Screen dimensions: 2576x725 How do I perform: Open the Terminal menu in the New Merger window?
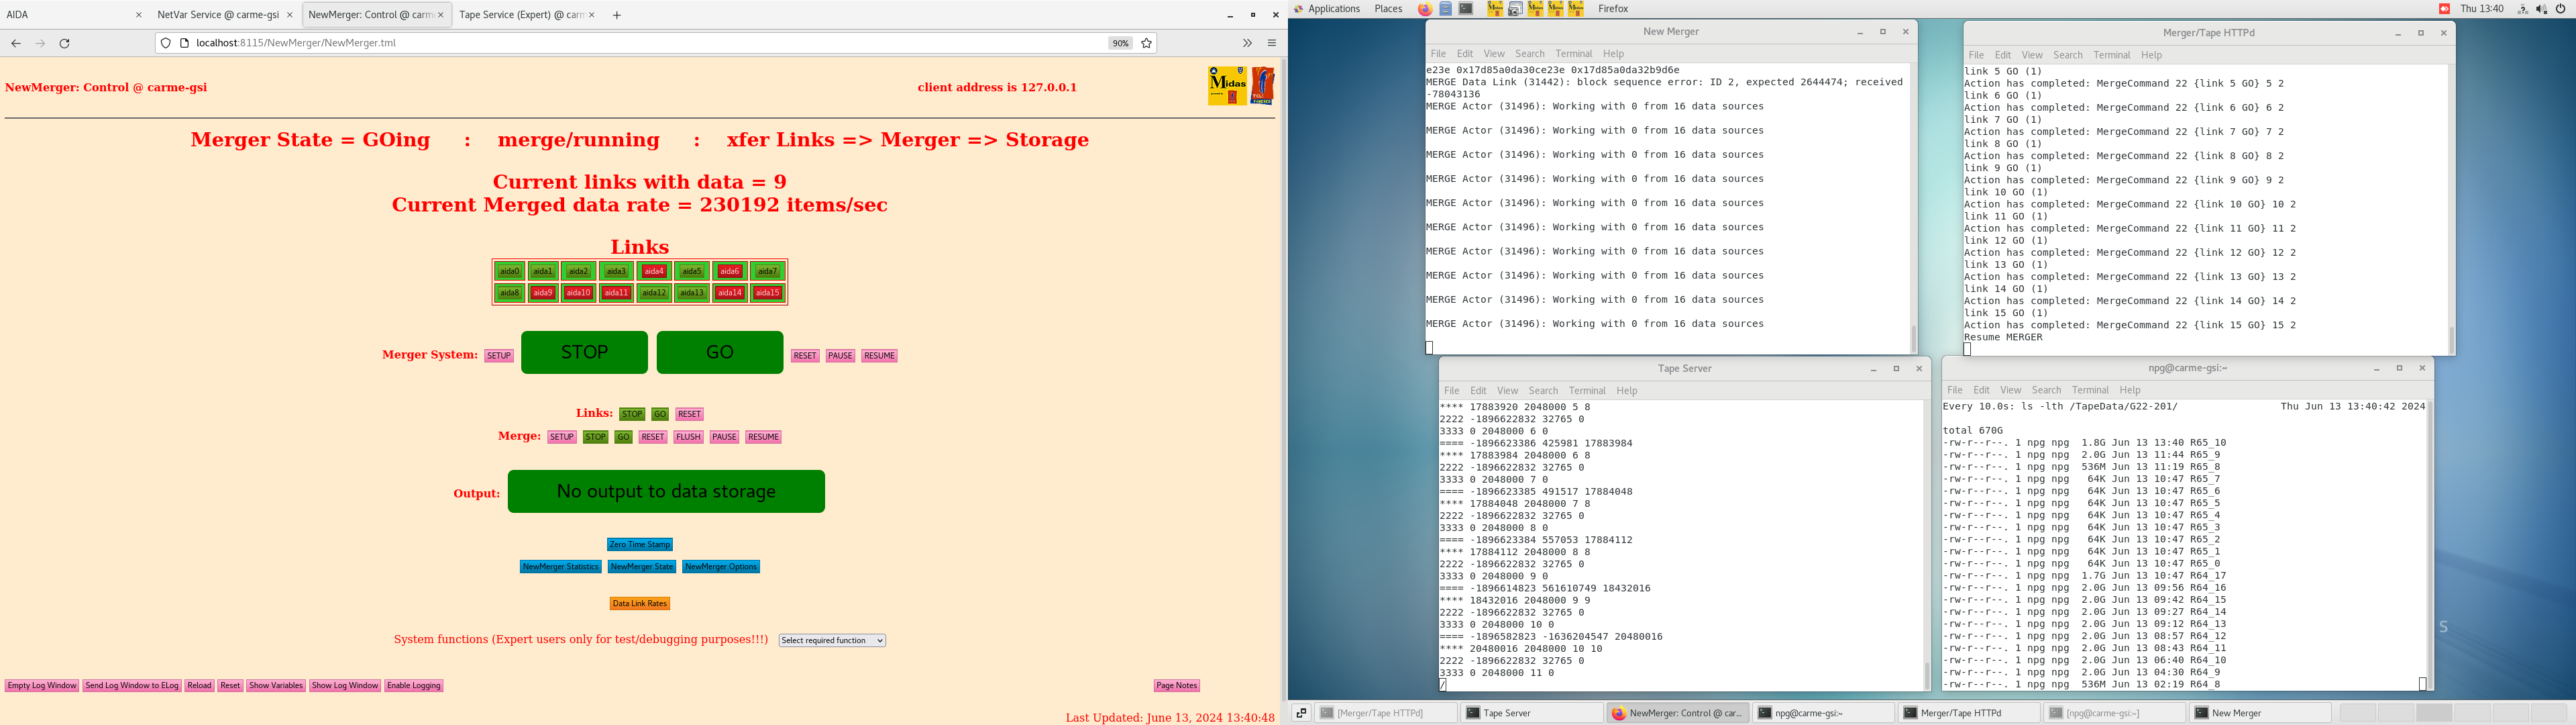(1573, 54)
